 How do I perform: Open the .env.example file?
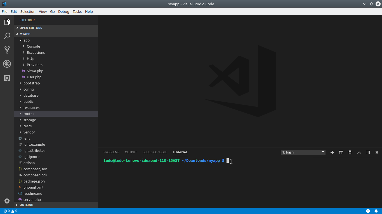pyautogui.click(x=56, y=144)
